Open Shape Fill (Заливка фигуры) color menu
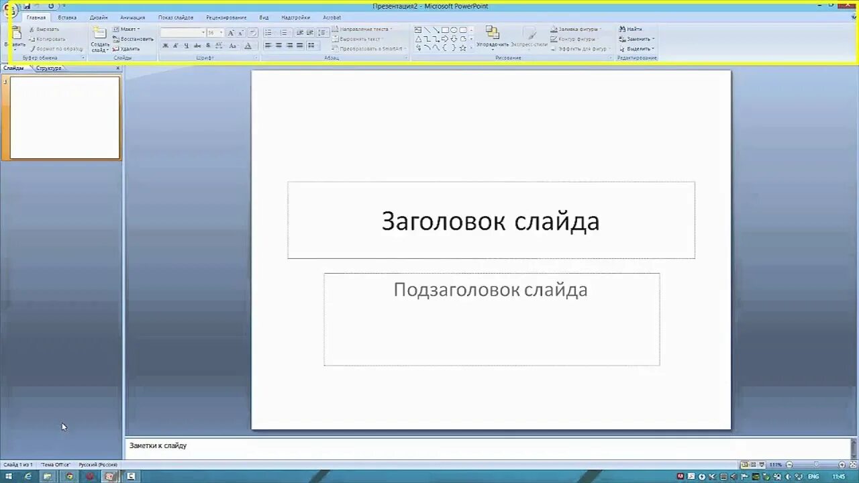This screenshot has height=483, width=859. point(576,30)
